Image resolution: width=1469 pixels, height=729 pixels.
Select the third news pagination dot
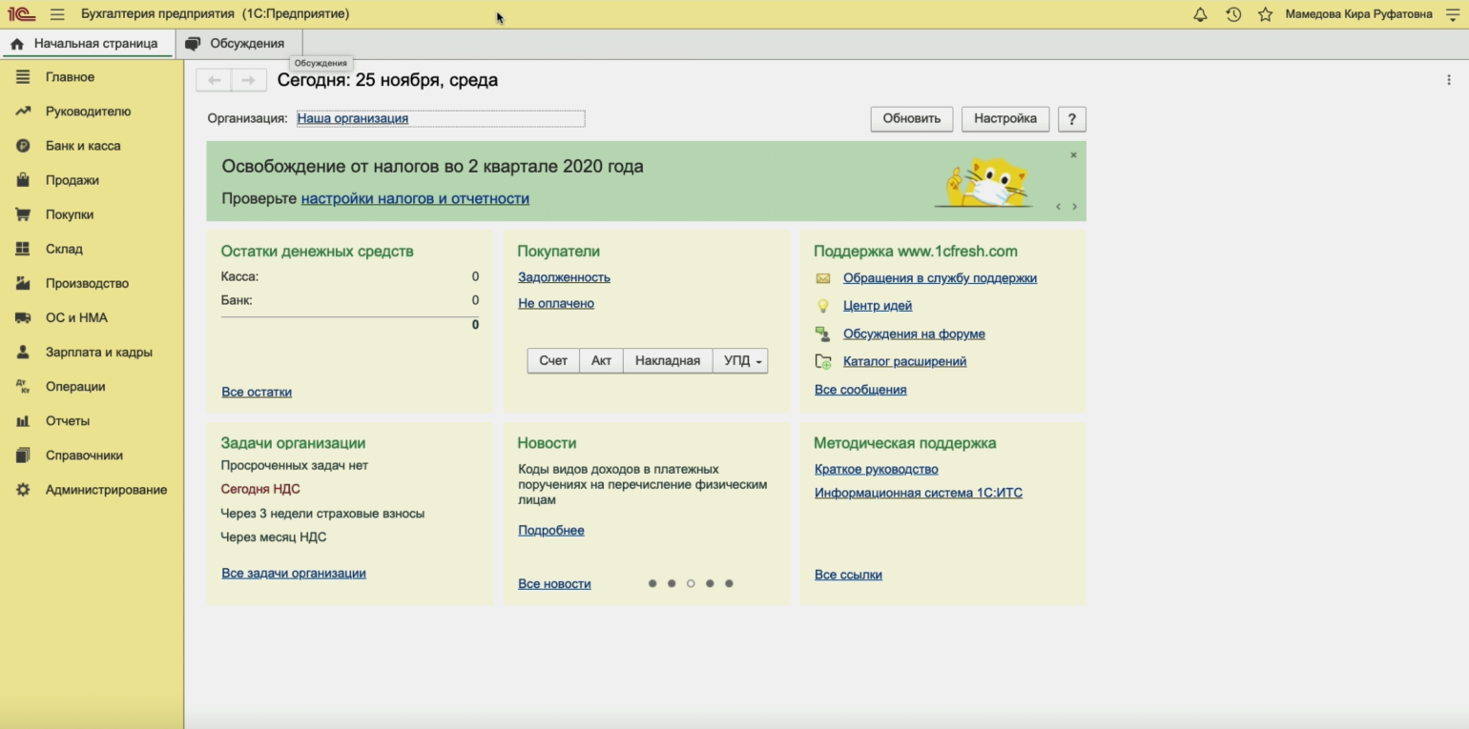tap(691, 583)
